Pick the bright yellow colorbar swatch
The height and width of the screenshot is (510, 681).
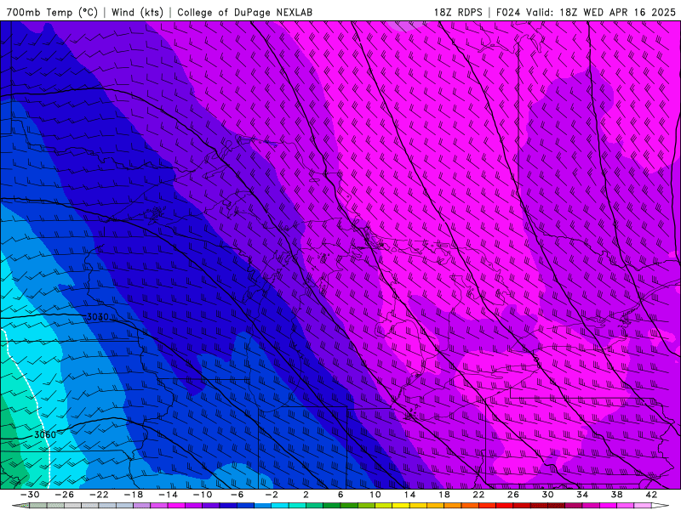[x=401, y=506]
